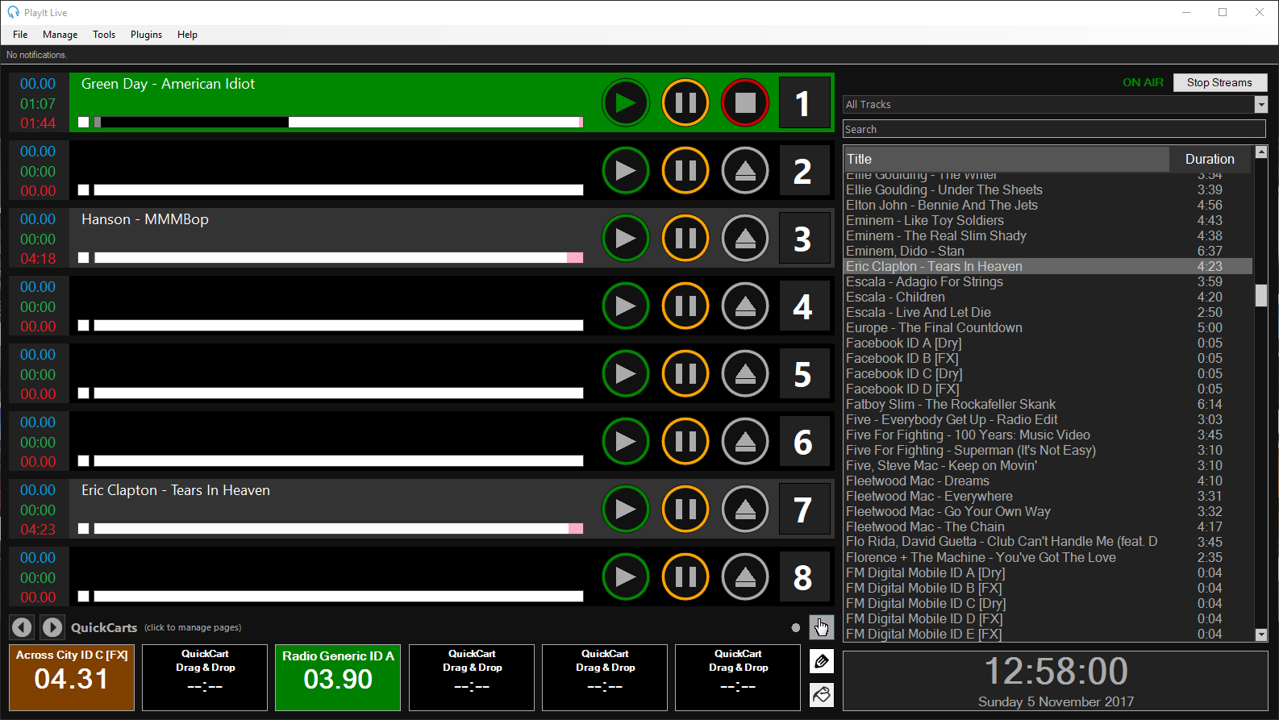Sort tracks by Title column header

pos(1006,159)
